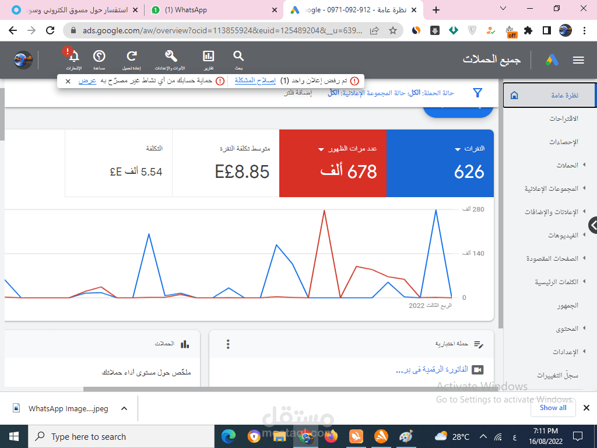597x448 pixels.
Task: Close the downloads bar
Action: pyautogui.click(x=587, y=408)
